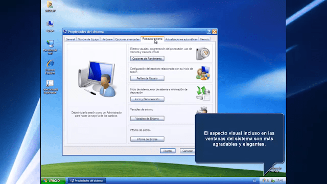Open the Actualizaciones automáticas tab
Image resolution: width=327 pixels, height=184 pixels.
click(181, 39)
